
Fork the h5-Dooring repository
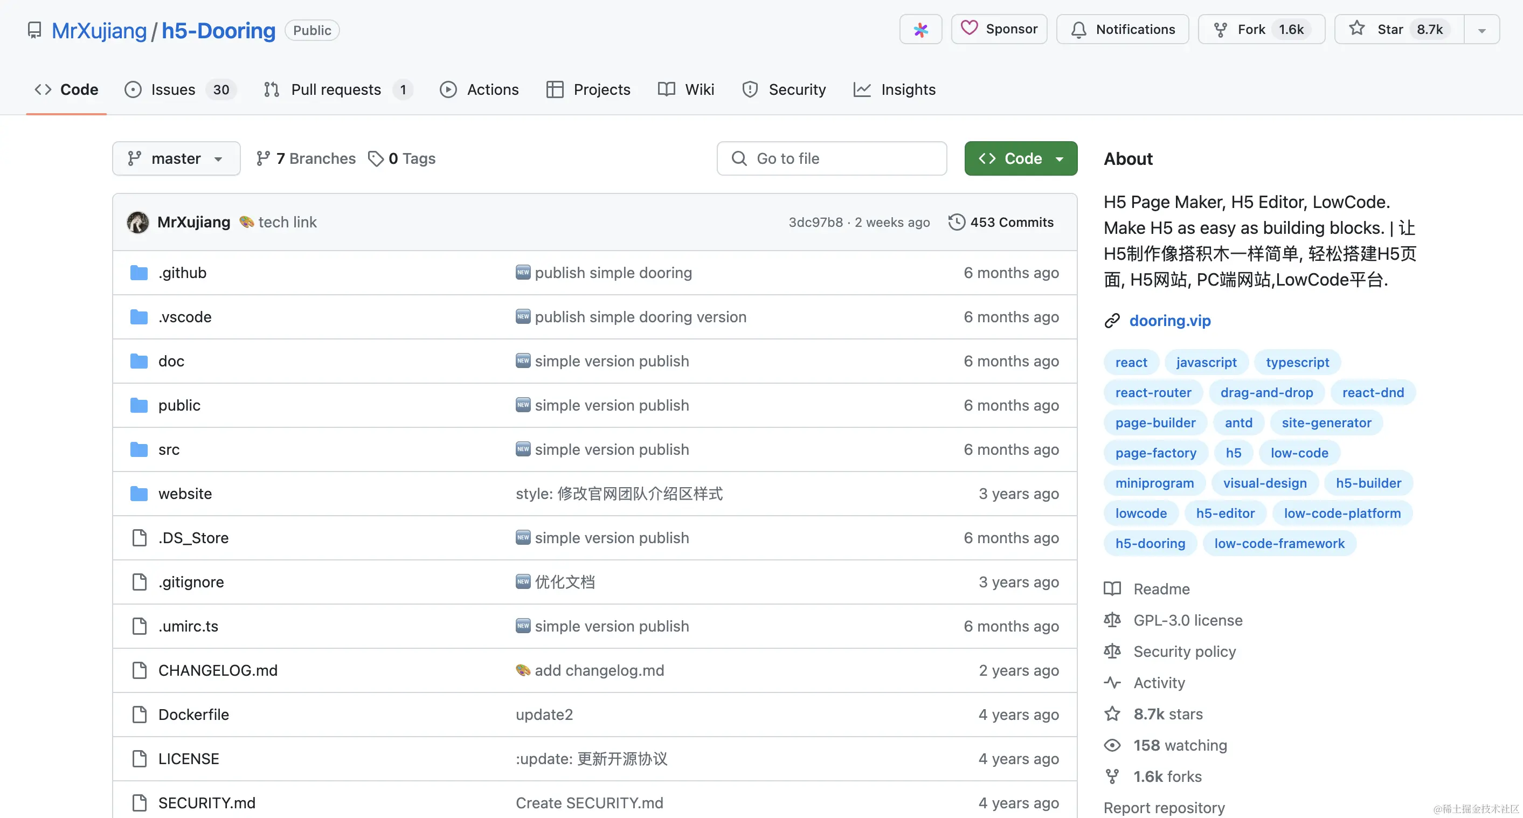1261,30
